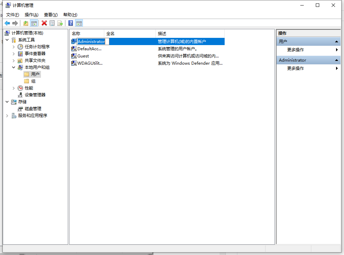Click the red X delete toolbar icon
344x255 pixels.
point(44,23)
